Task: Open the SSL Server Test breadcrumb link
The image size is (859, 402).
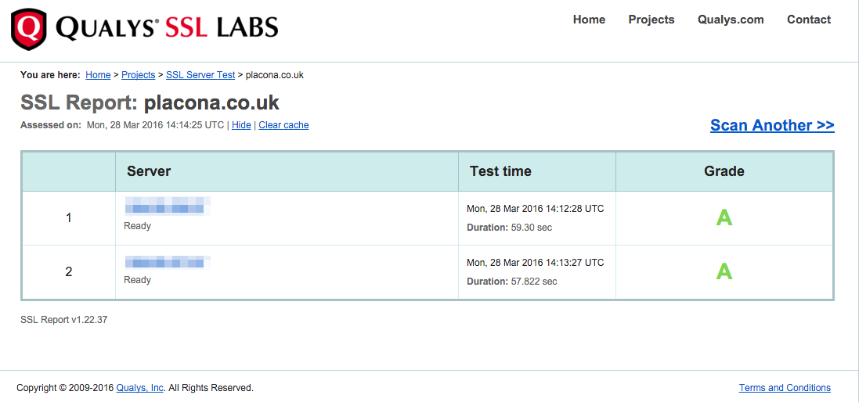Action: [200, 75]
